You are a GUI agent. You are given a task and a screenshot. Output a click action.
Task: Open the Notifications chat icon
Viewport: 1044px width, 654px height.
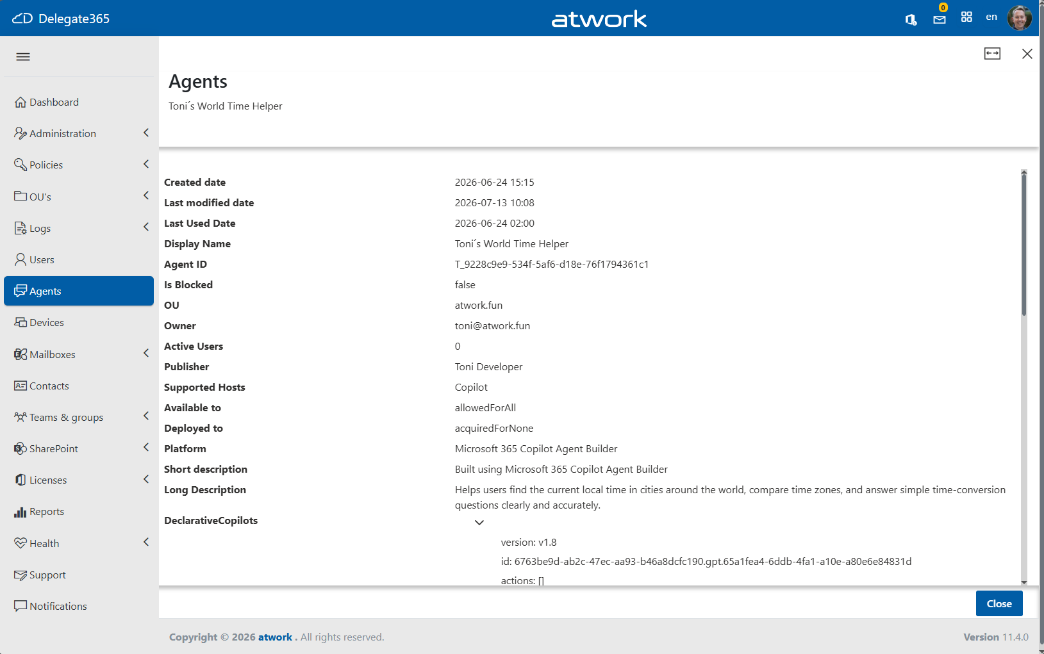point(21,606)
